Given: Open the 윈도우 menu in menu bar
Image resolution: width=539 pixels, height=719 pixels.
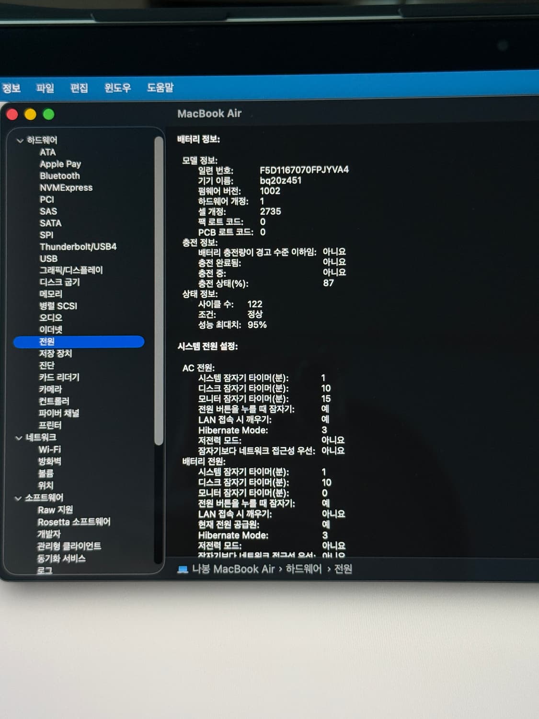Looking at the screenshot, I should [117, 88].
